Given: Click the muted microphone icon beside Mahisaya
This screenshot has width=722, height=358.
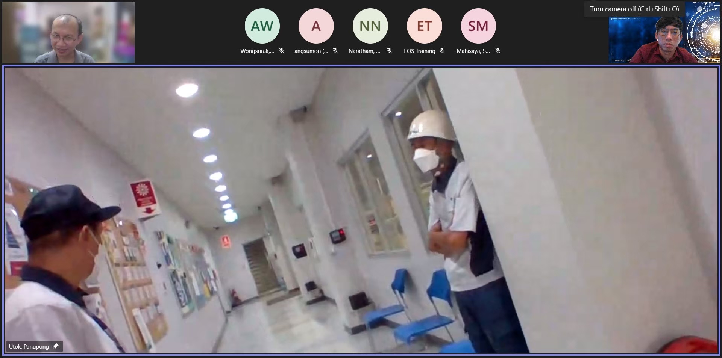Looking at the screenshot, I should (x=498, y=51).
